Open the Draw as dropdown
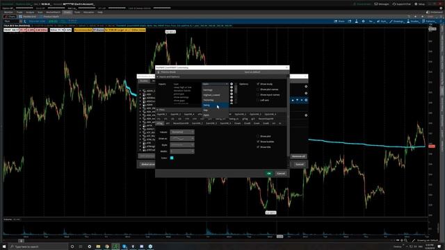This screenshot has height=250, width=445. [x=182, y=139]
